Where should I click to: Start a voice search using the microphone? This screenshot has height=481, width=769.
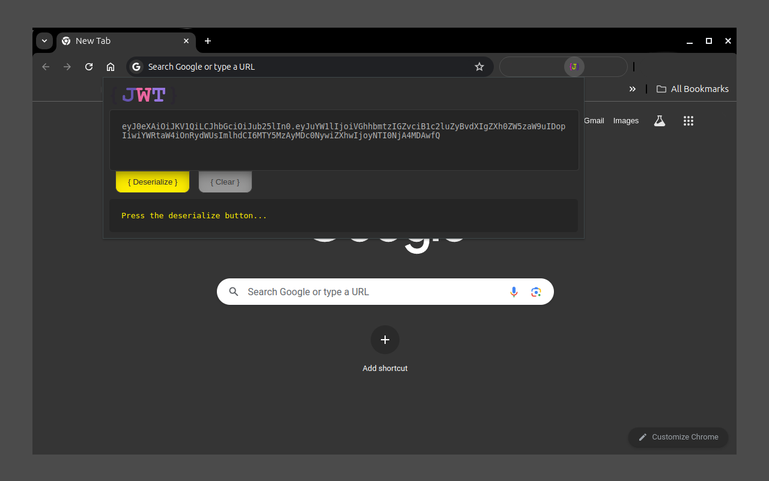[514, 292]
